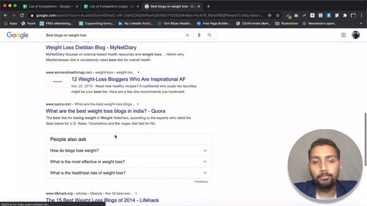Open the Apps bookmarks shortcut
Screen dimensions: 367x206
pos(10,23)
